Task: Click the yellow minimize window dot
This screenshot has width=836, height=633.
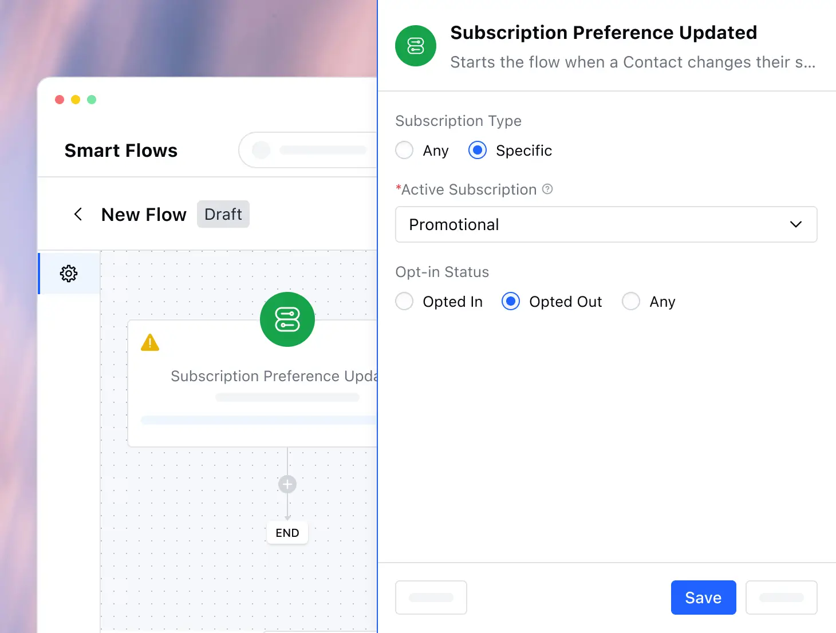Action: pos(76,100)
